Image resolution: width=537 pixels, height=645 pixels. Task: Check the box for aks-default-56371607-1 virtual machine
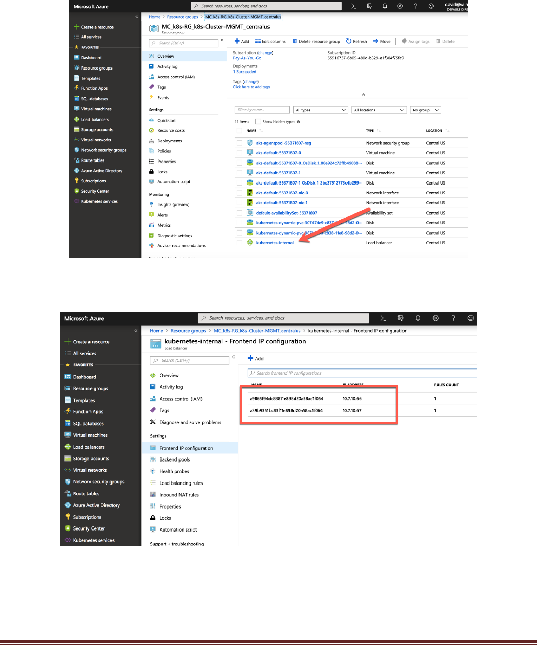(239, 173)
